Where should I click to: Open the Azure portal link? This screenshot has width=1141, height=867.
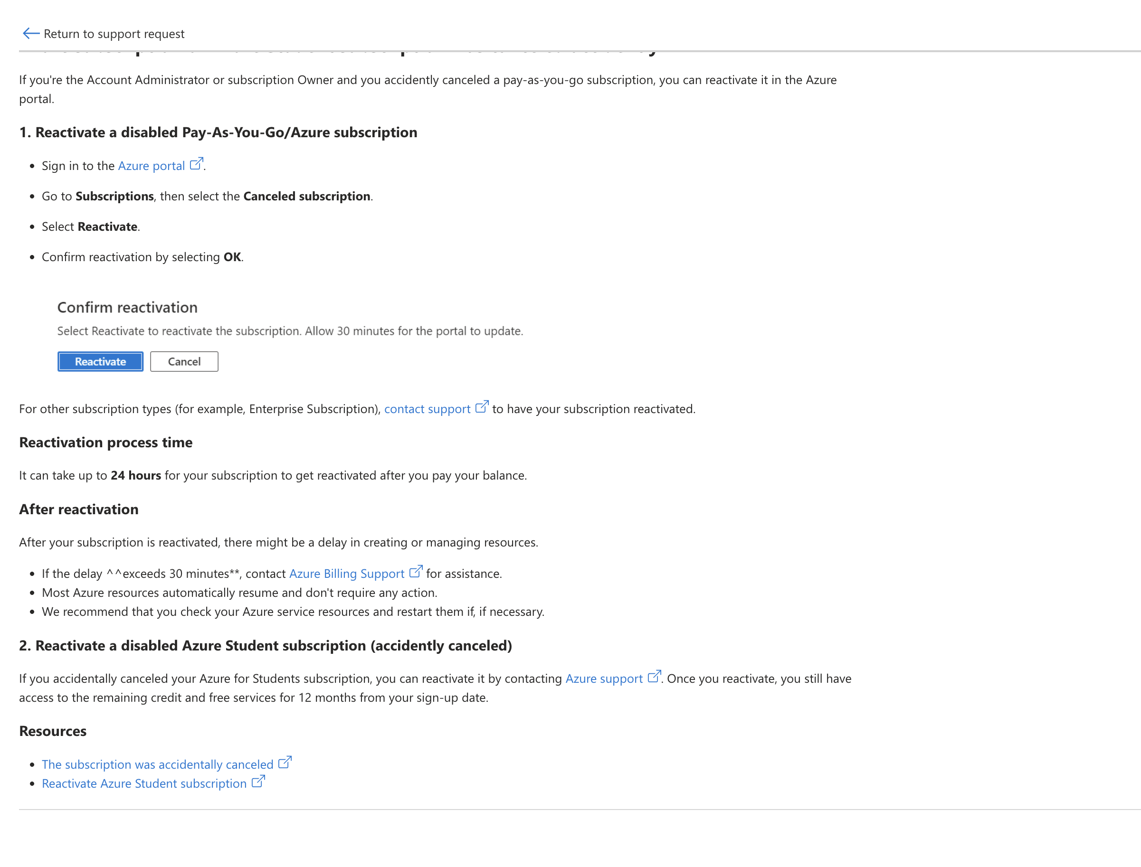[152, 166]
